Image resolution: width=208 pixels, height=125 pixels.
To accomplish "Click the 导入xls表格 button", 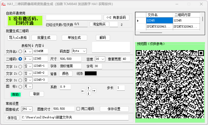I will pyautogui.click(x=18, y=38).
